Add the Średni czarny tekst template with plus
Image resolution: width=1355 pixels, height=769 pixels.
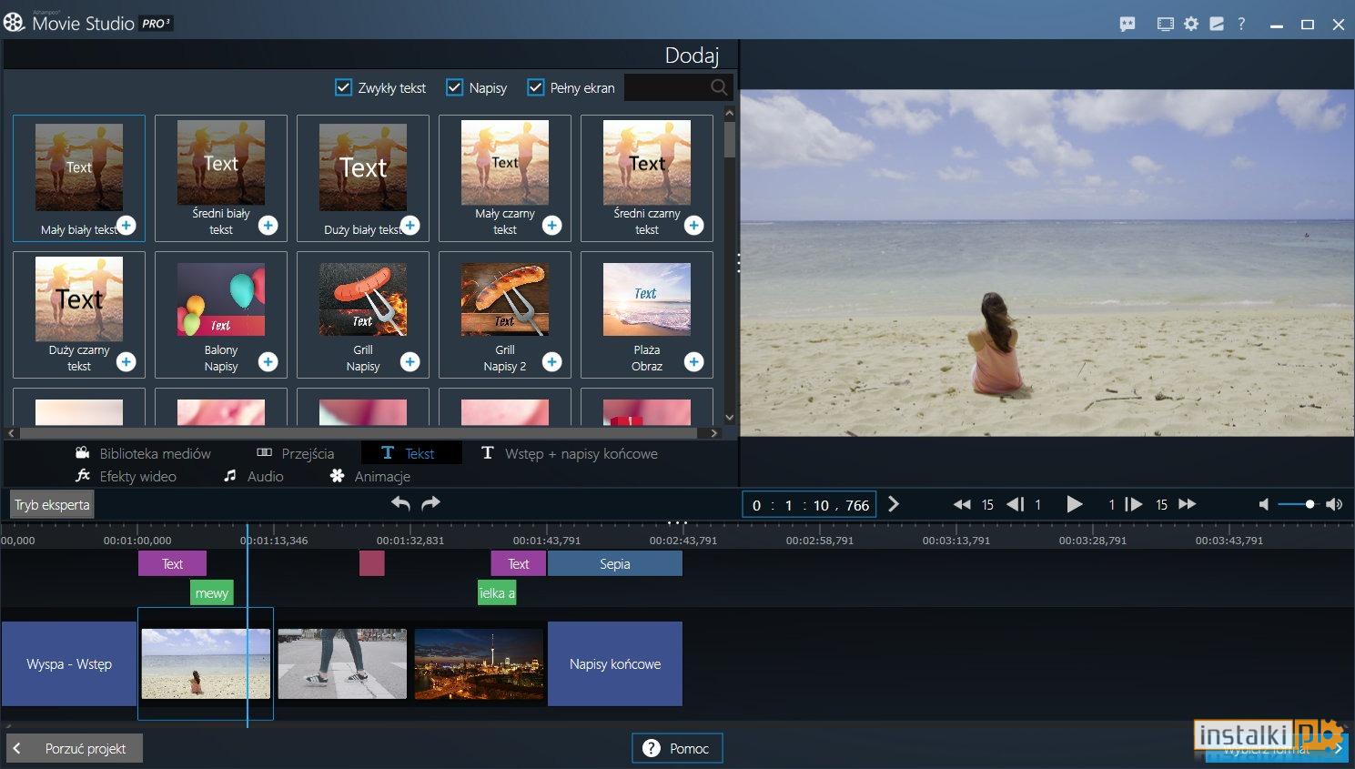(x=694, y=226)
